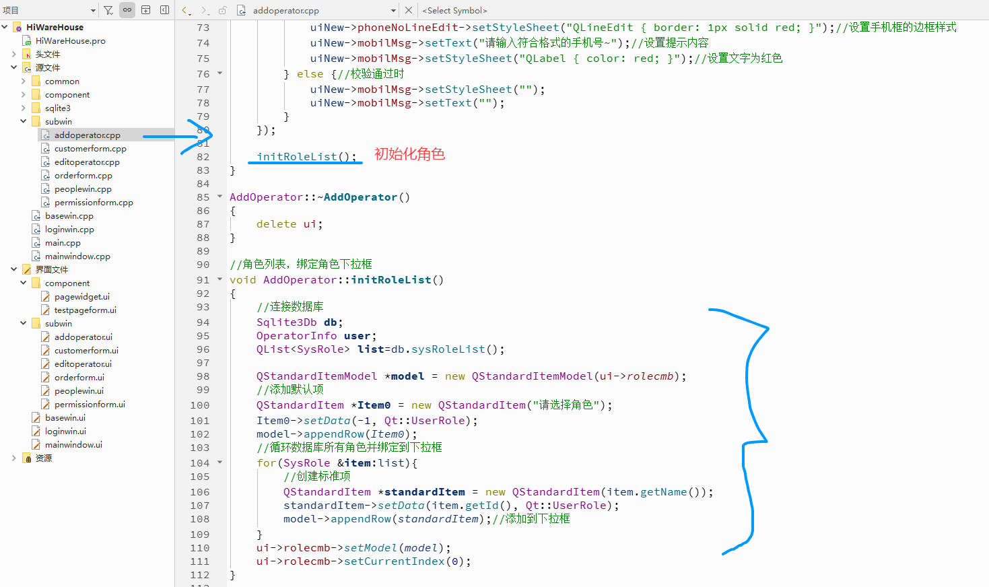Collapse the 界面文件 folder

pos(14,269)
